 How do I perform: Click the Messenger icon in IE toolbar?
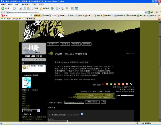point(76,8)
